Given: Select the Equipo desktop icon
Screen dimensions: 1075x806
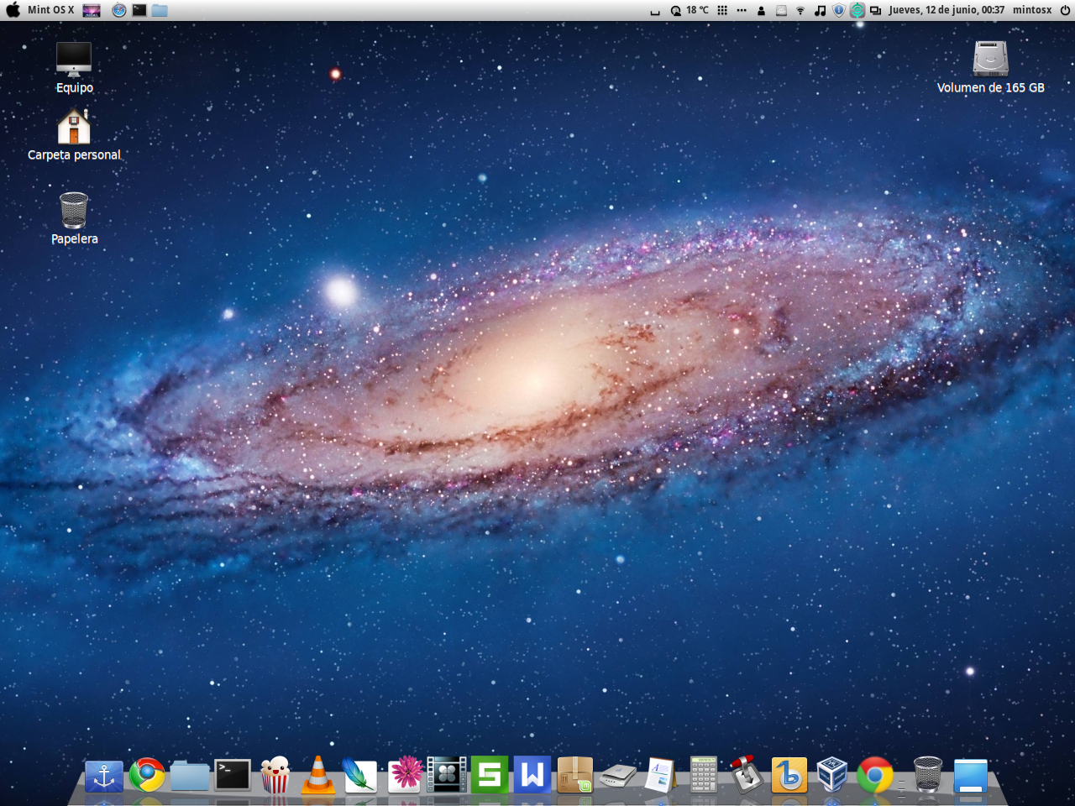Looking at the screenshot, I should [74, 67].
